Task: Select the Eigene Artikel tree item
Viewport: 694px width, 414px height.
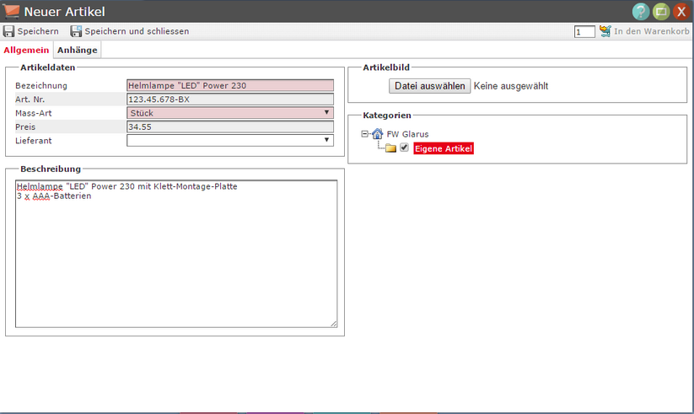Action: [444, 148]
